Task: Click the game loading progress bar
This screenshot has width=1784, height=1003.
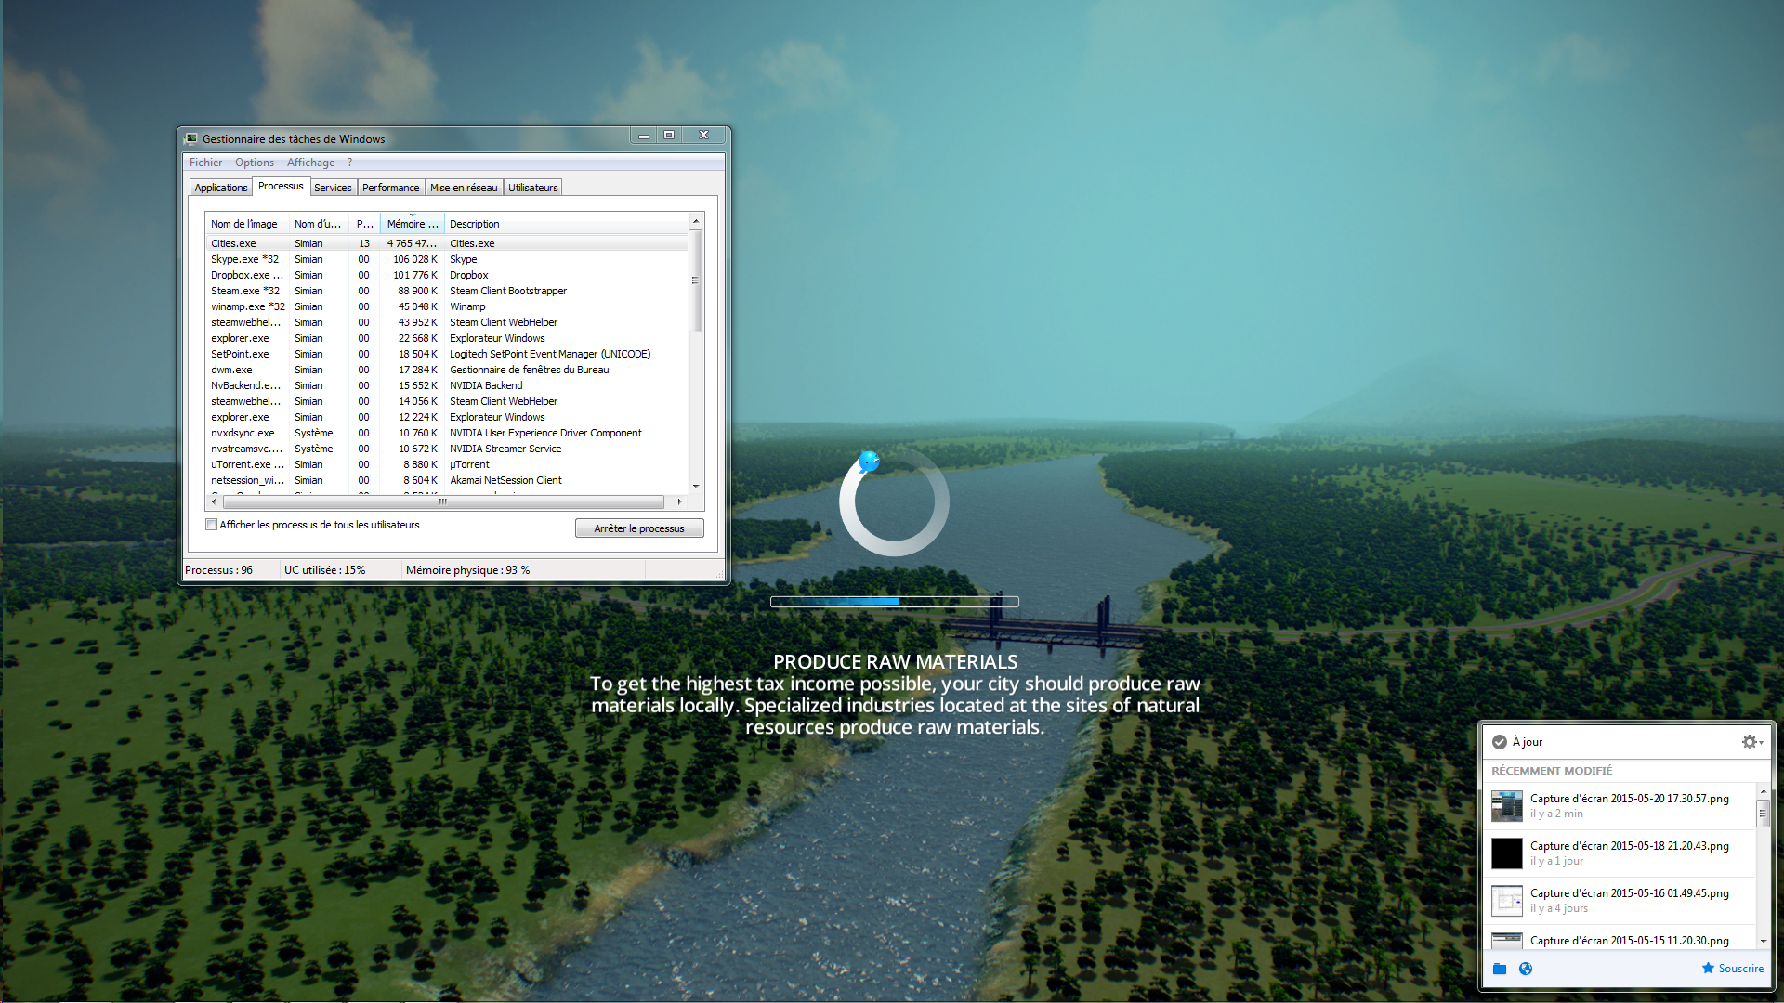Action: (x=895, y=602)
